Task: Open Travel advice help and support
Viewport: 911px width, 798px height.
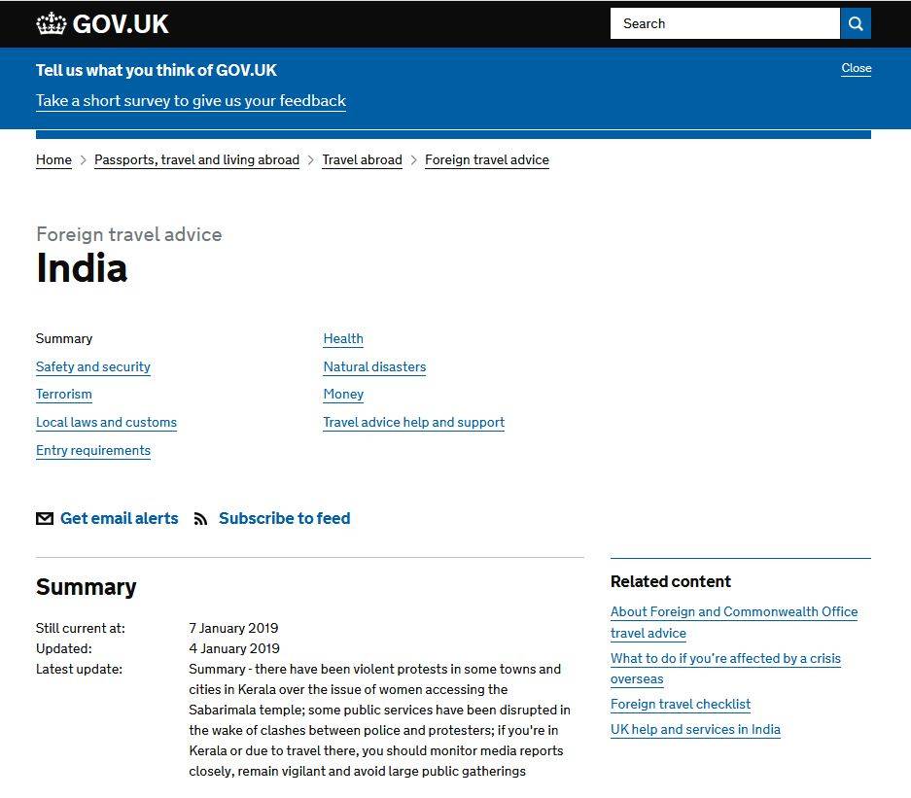Action: pyautogui.click(x=413, y=423)
